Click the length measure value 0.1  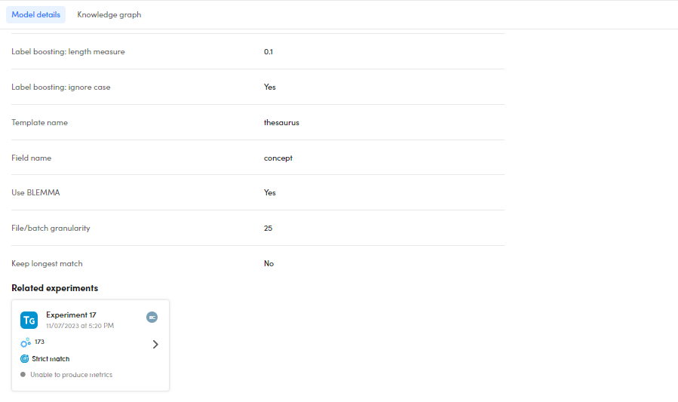pyautogui.click(x=268, y=52)
